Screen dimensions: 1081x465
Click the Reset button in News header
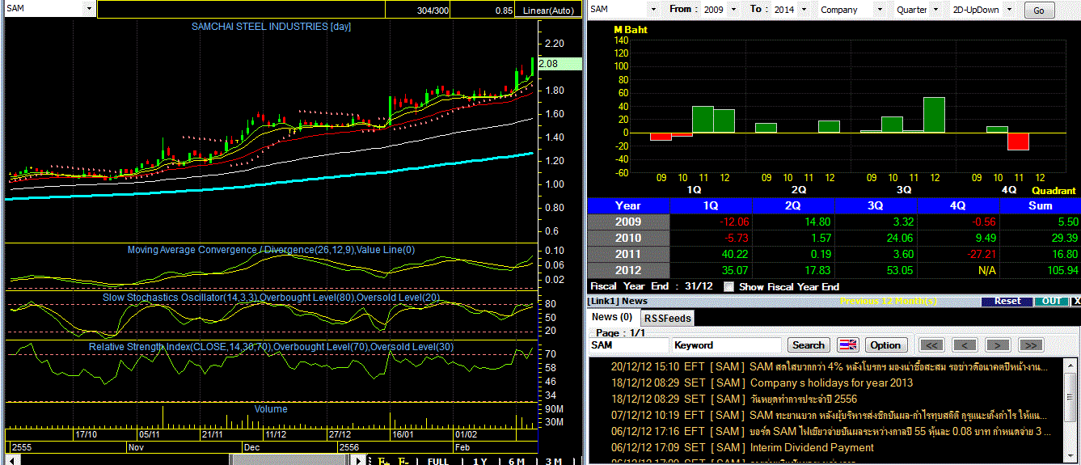pos(1007,301)
